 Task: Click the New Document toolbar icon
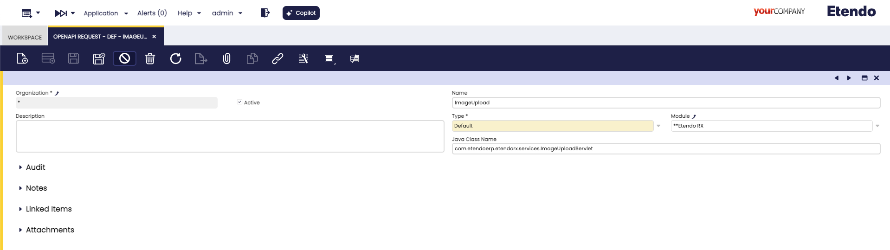22,58
